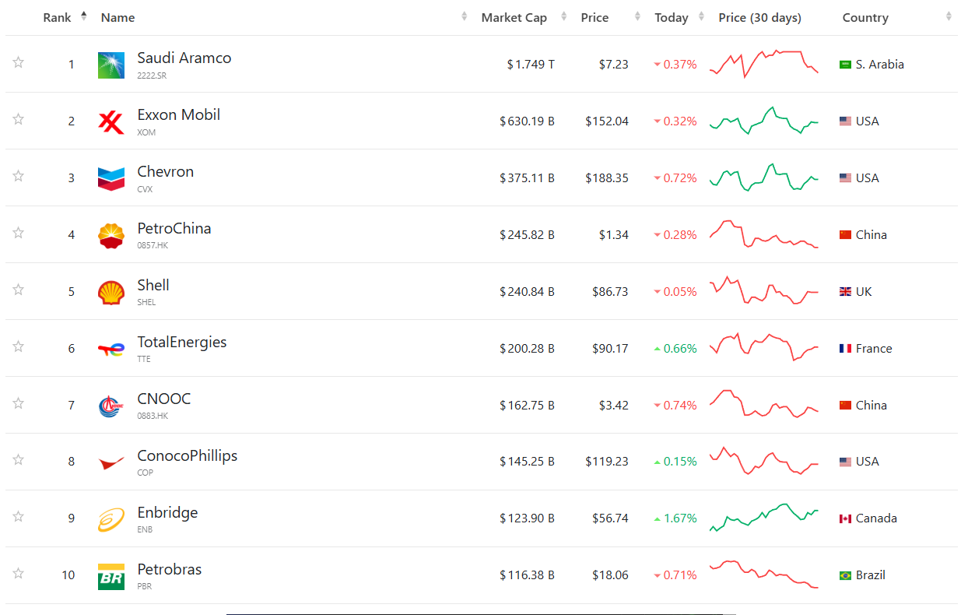Click the Name column header

(118, 17)
